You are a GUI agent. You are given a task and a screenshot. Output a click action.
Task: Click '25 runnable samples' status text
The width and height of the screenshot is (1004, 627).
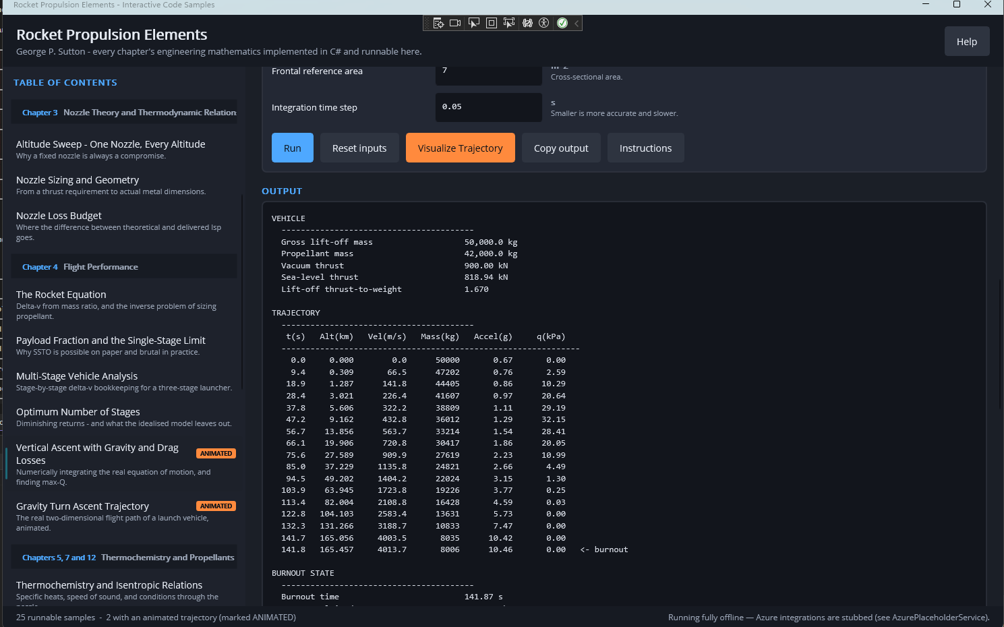(x=55, y=618)
